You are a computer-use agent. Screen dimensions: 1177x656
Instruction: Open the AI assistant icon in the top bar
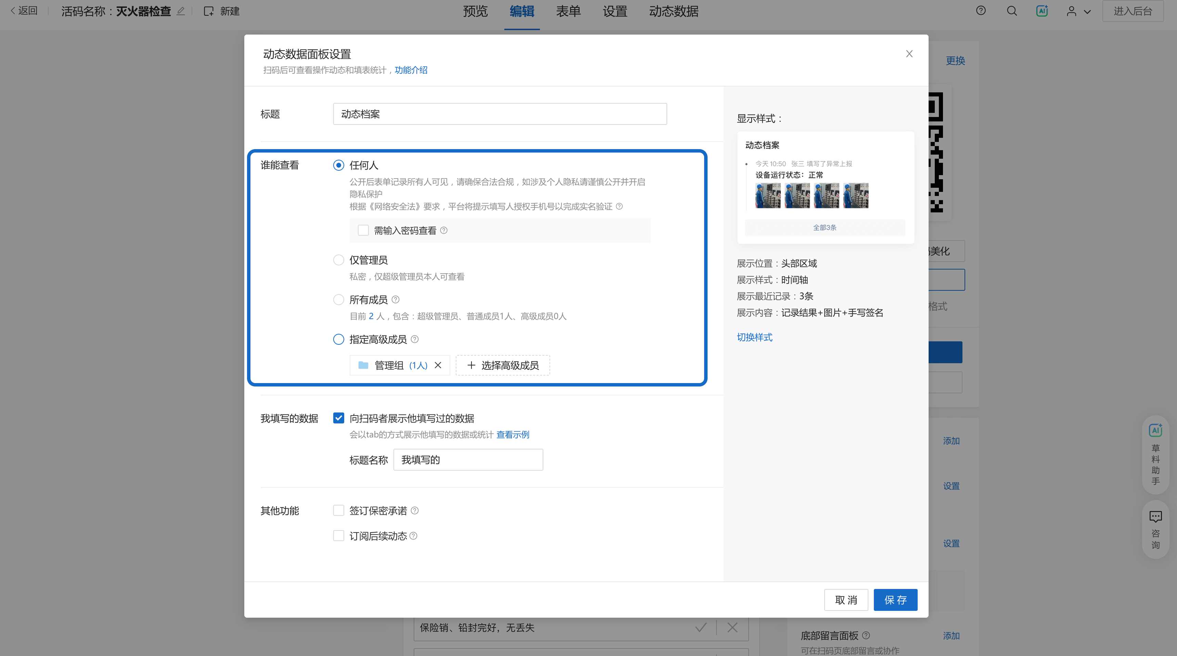(x=1042, y=11)
